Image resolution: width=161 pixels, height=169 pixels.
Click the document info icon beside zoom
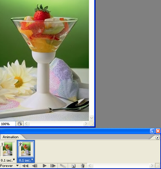point(19,124)
